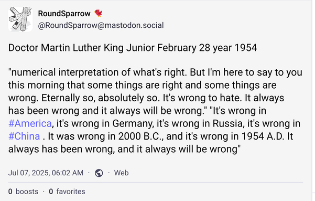This screenshot has height=201, width=315.
Task: View the 0 boosts count
Action: pos(23,192)
